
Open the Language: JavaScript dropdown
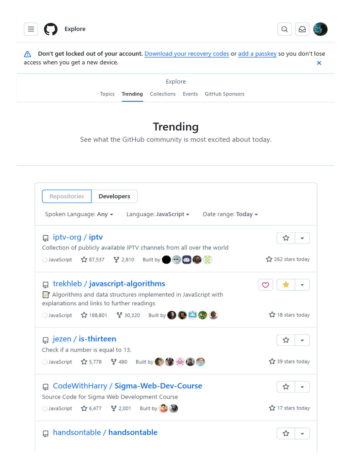[158, 214]
